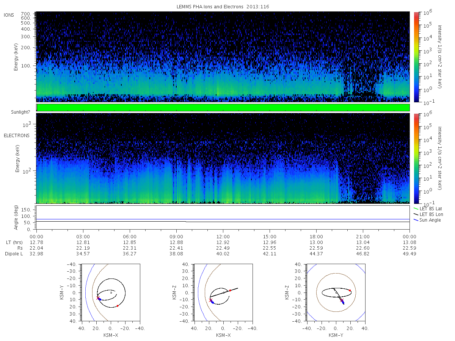Click the red X marker in the KSM-X/KSM-Z plot

point(210,300)
